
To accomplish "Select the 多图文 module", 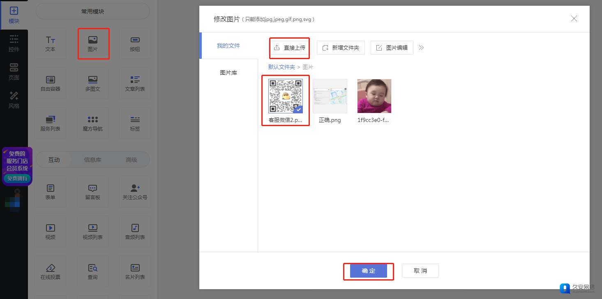I will tap(93, 83).
